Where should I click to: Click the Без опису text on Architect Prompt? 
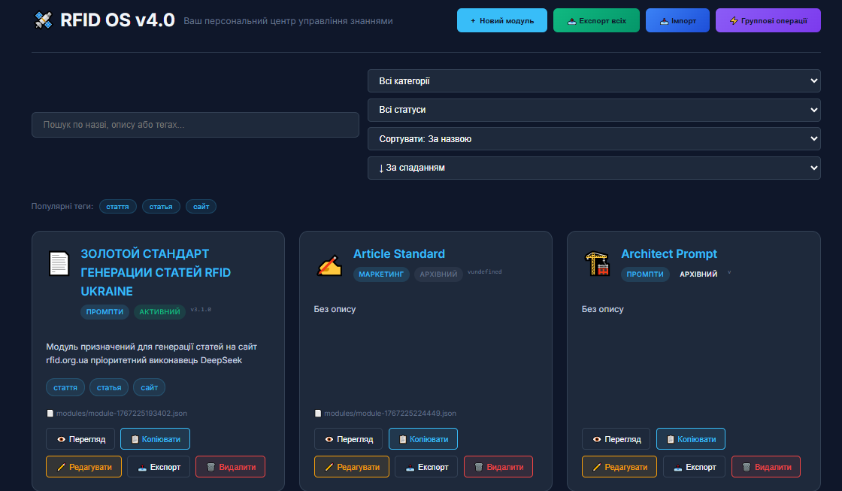[602, 309]
